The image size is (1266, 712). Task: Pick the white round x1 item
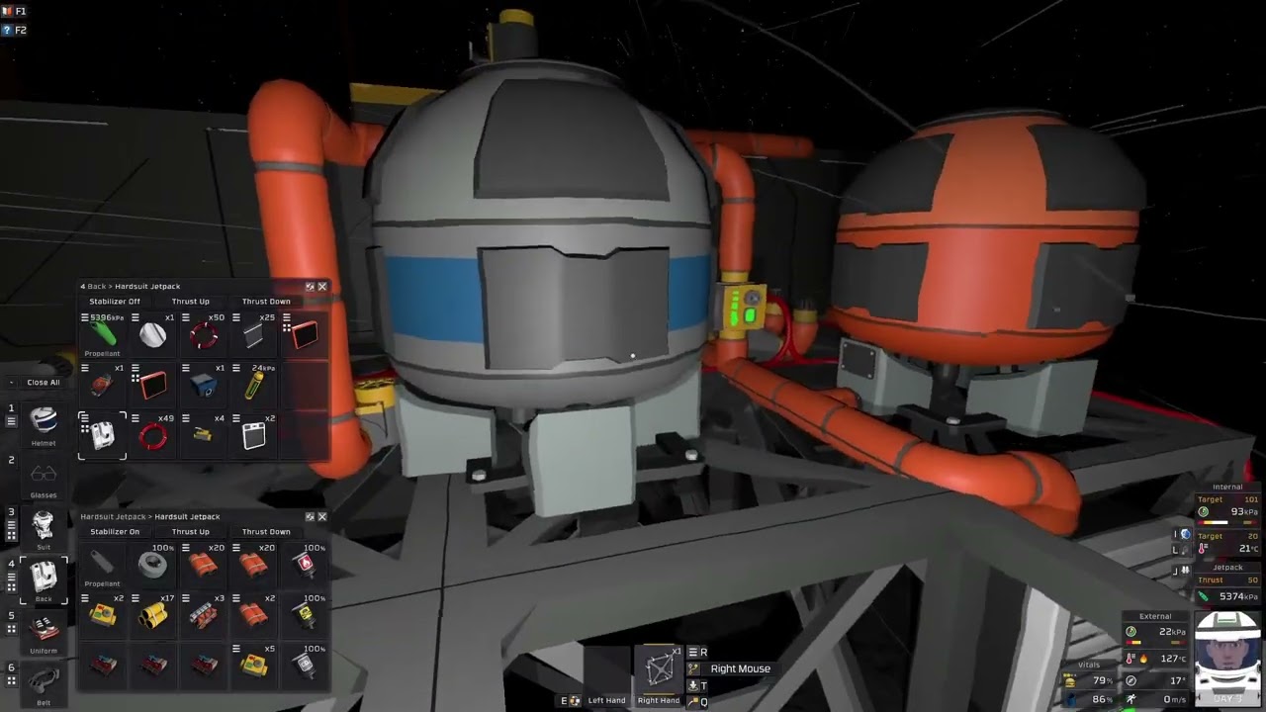153,334
